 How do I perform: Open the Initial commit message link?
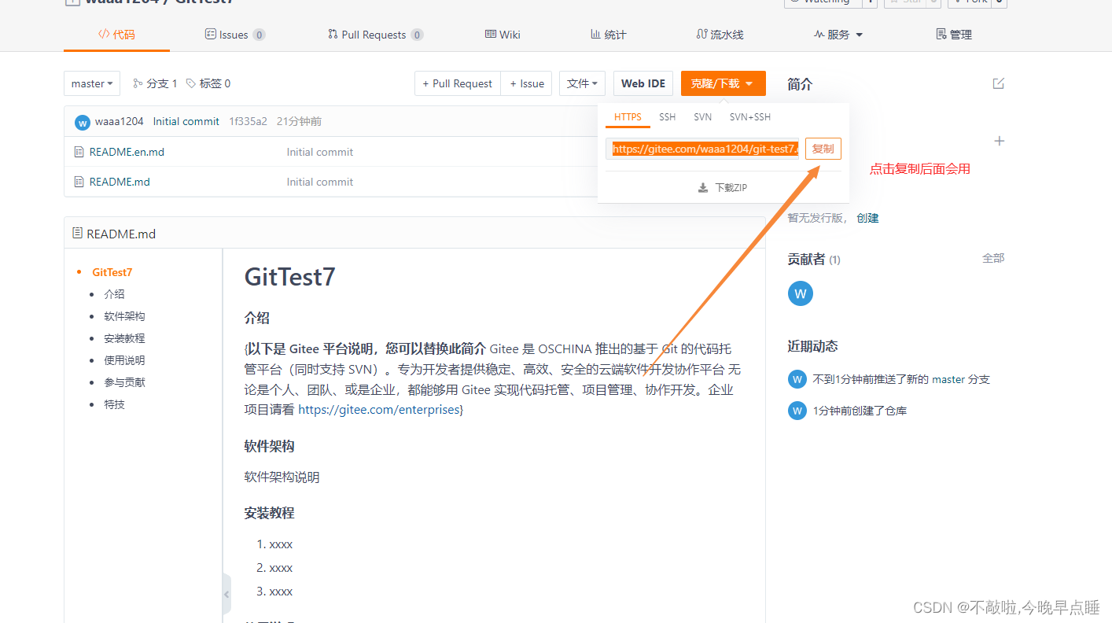pyautogui.click(x=186, y=121)
